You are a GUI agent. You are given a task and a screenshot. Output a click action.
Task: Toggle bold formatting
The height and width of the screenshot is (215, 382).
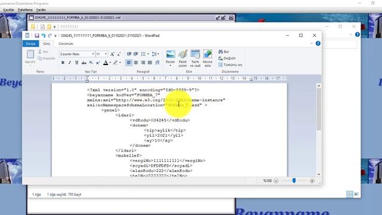[63, 63]
